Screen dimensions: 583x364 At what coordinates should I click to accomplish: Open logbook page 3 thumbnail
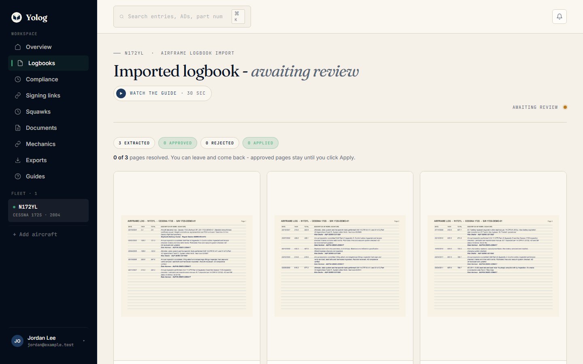click(x=493, y=266)
